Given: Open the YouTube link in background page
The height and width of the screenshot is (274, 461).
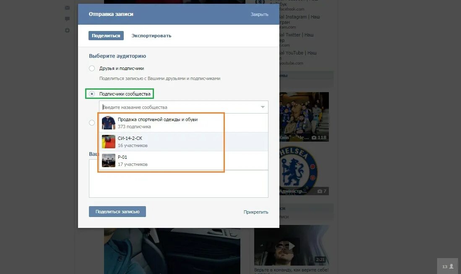Looking at the screenshot, I should (298, 55).
